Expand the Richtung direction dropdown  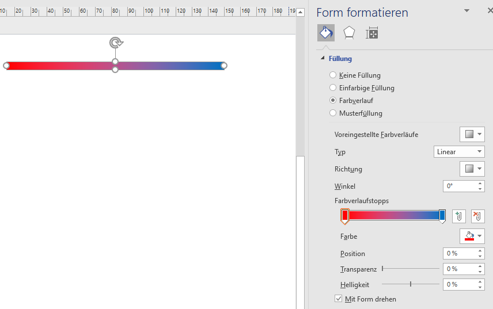pos(472,169)
